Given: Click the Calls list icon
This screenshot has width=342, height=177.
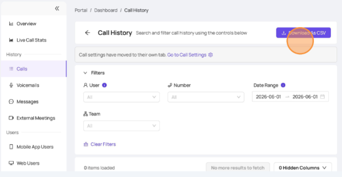Looking at the screenshot, I should (x=11, y=69).
